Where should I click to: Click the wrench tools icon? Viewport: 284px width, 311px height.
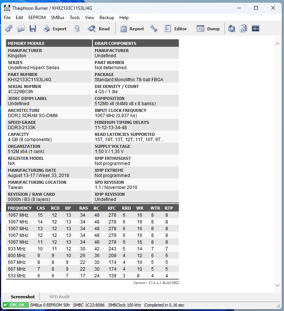tap(154, 28)
